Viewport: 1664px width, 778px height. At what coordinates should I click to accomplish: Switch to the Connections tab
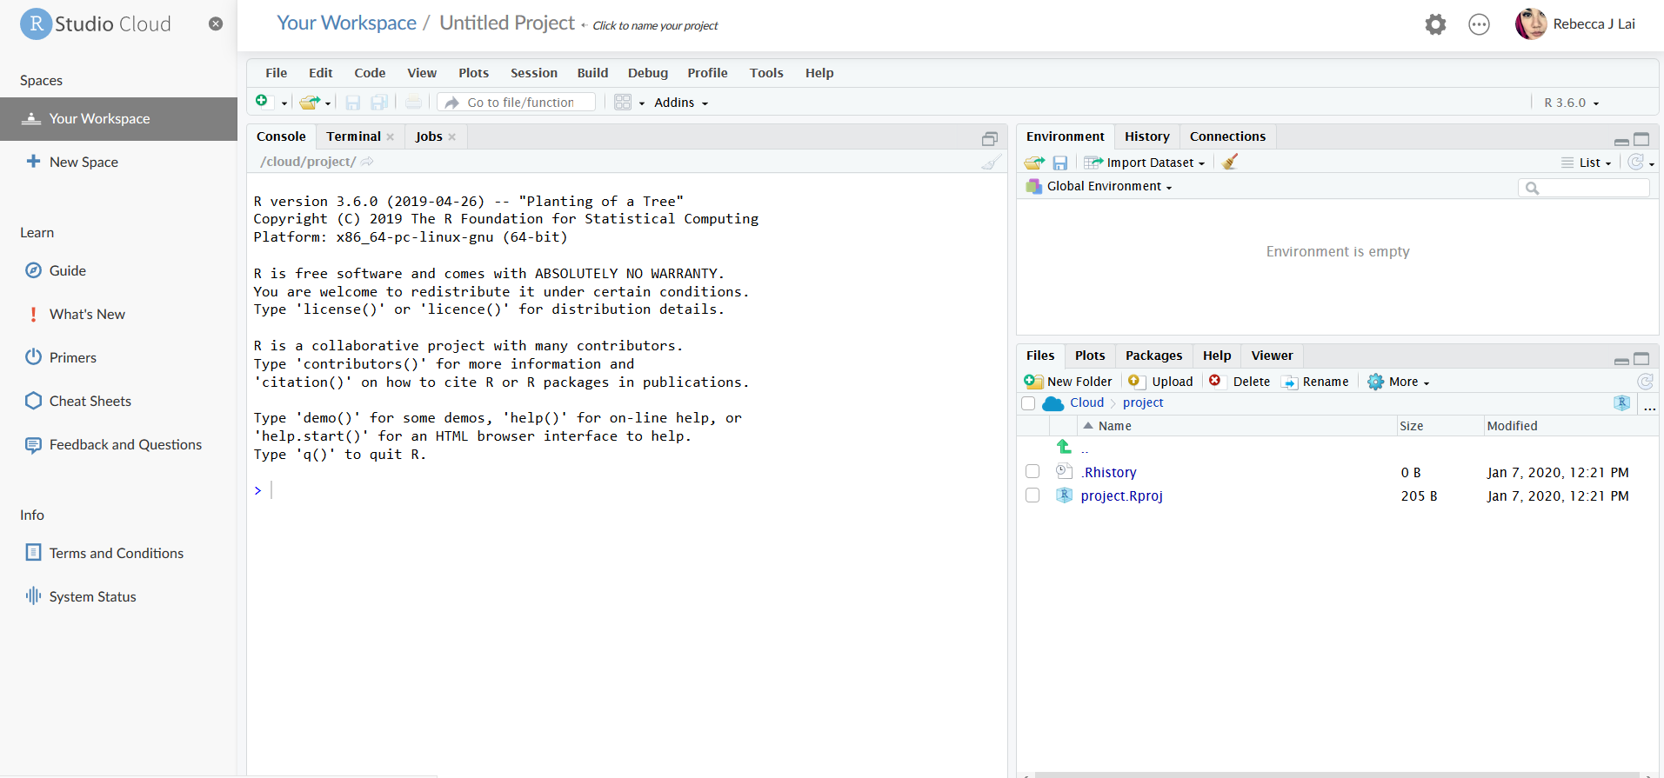(1227, 136)
